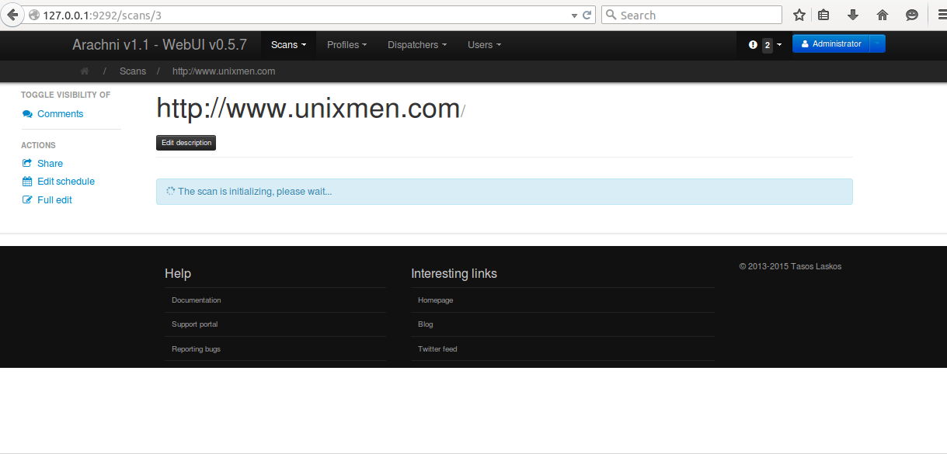Go to Scans in the breadcrumb
The width and height of the screenshot is (947, 454).
133,71
